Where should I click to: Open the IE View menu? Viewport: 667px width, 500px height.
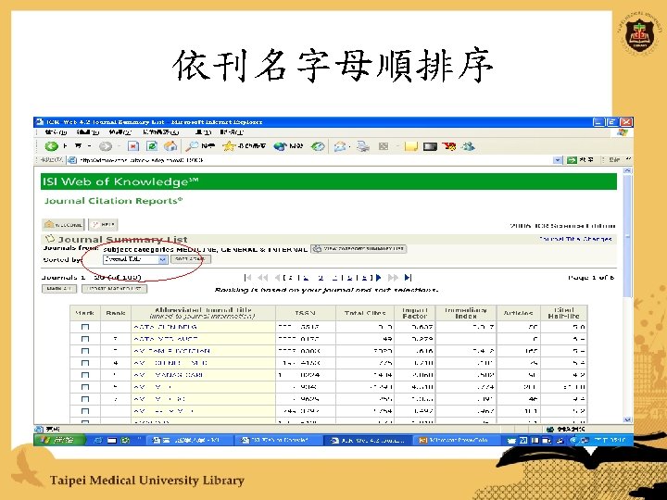(120, 132)
